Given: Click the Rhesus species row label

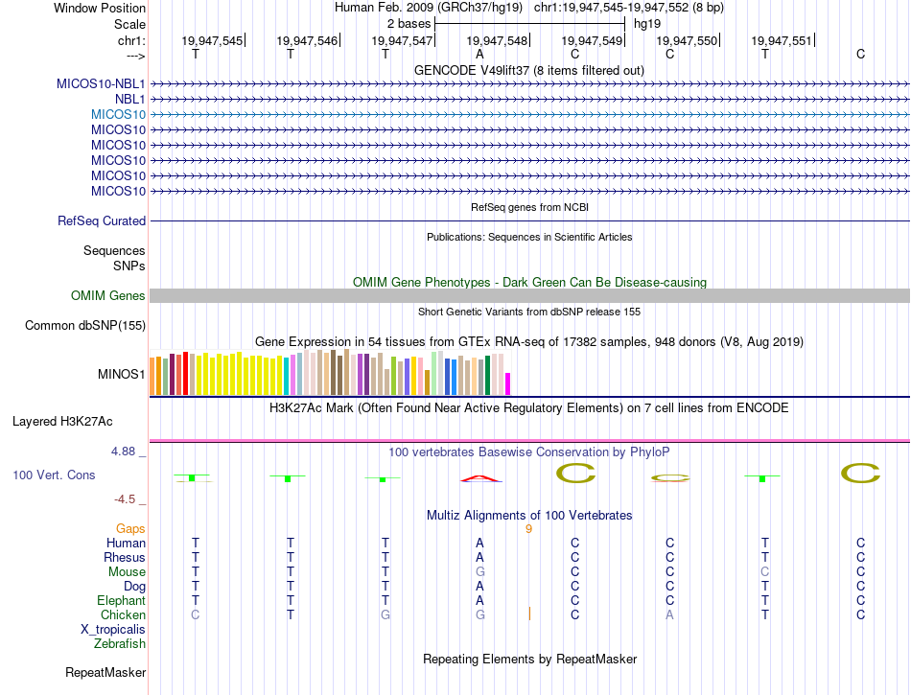Looking at the screenshot, I should click(125, 557).
